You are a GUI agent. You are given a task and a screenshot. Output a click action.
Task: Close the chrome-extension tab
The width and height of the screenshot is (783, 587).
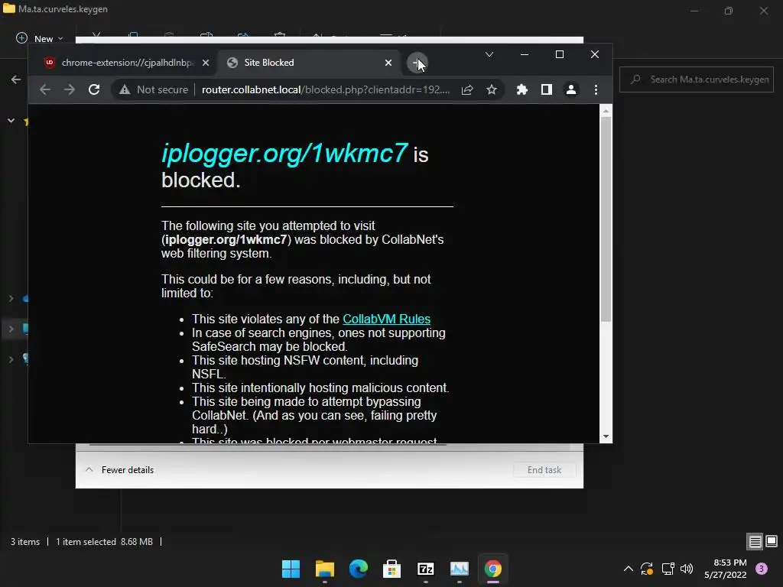[x=206, y=63]
